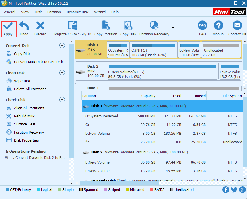Open the Disk menu
This screenshot has width=247, height=199.
[x=38, y=12]
